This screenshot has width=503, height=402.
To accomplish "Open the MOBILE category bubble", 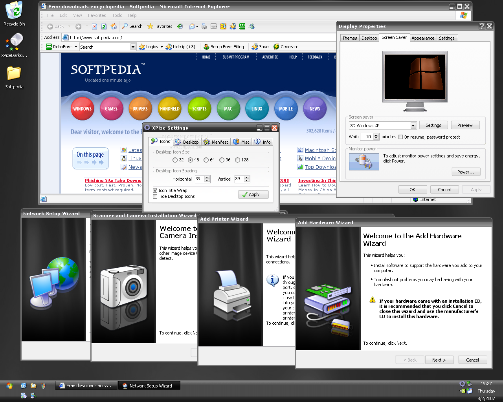I will [286, 109].
